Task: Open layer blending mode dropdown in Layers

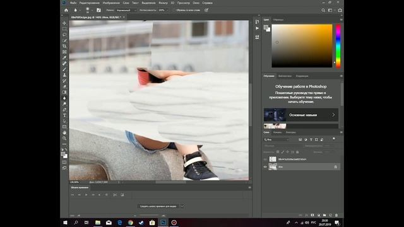Action: point(283,146)
